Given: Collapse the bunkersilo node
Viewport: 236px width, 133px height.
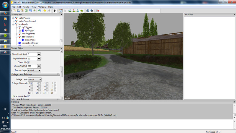Looking at the screenshot, I should click(x=13, y=24).
